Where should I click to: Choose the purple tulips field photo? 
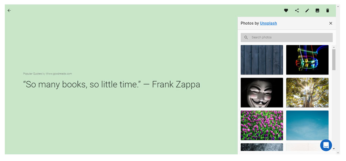(262, 125)
